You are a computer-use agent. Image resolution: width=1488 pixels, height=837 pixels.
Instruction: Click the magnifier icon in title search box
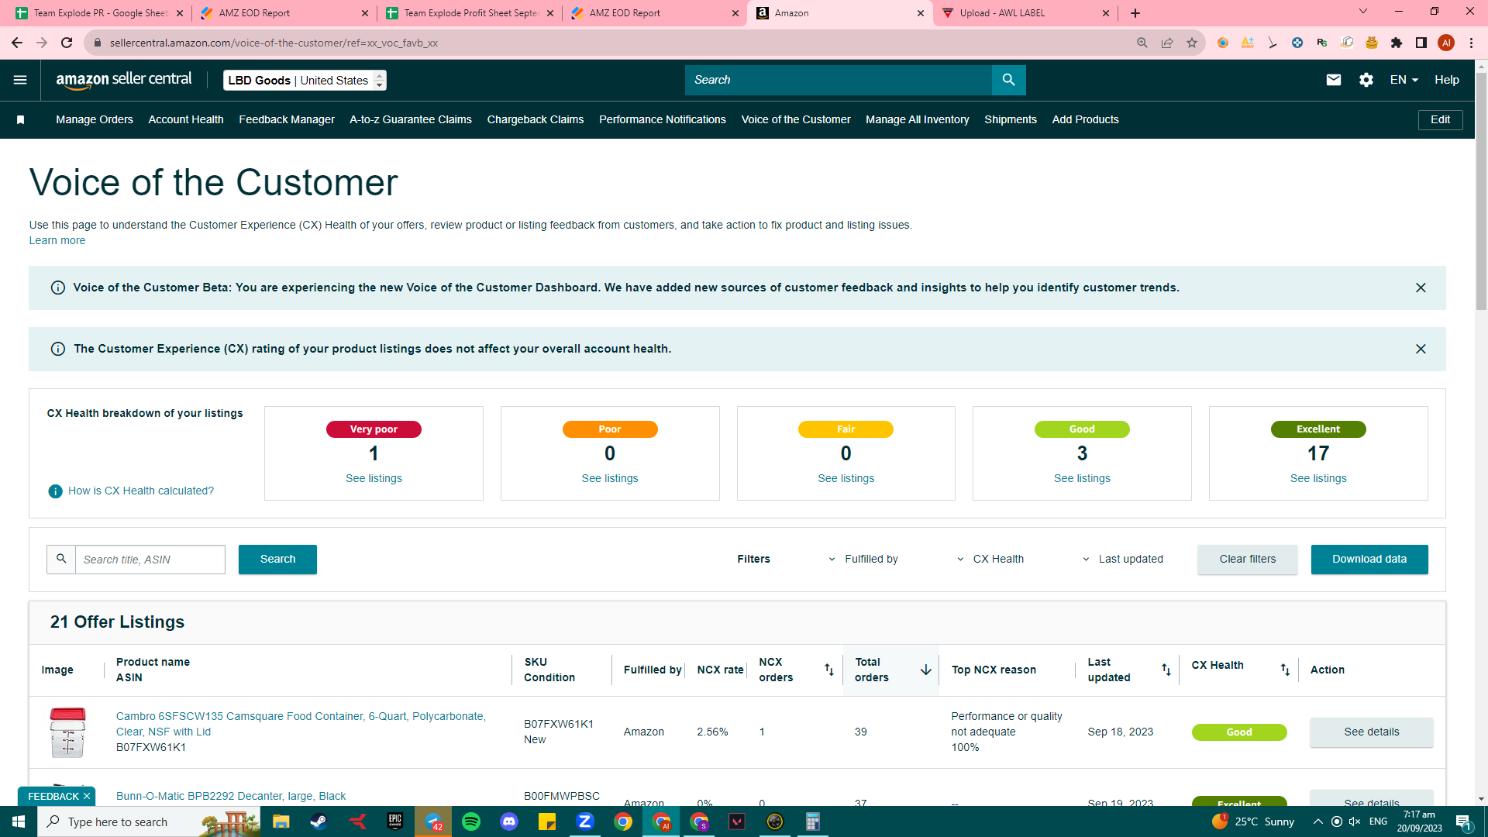coord(61,559)
